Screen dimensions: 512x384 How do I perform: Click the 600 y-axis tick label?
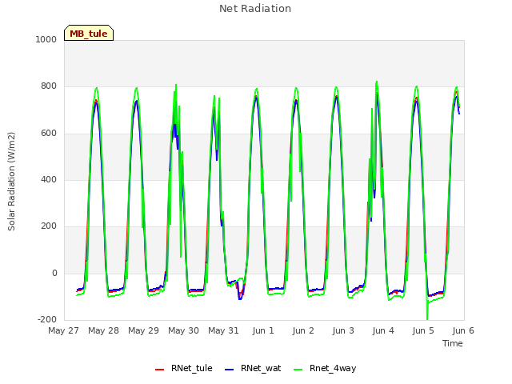coord(49,134)
